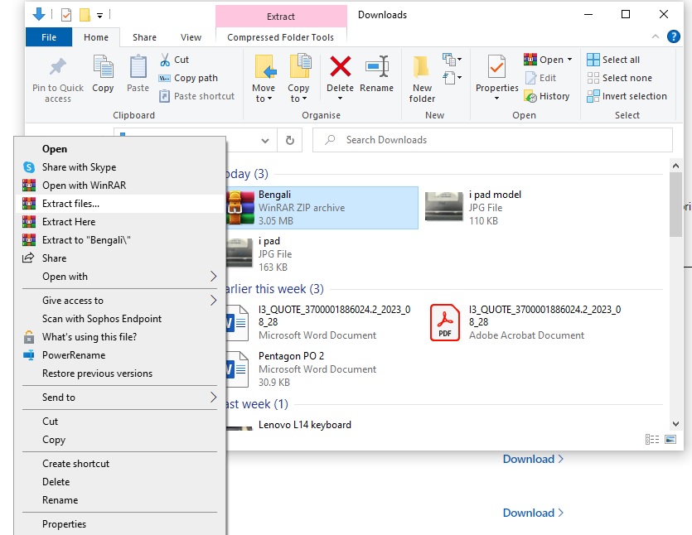692x535 pixels.
Task: Click Select all in ribbon
Action: click(612, 60)
